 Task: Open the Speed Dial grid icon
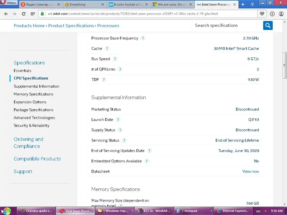tap(33, 14)
